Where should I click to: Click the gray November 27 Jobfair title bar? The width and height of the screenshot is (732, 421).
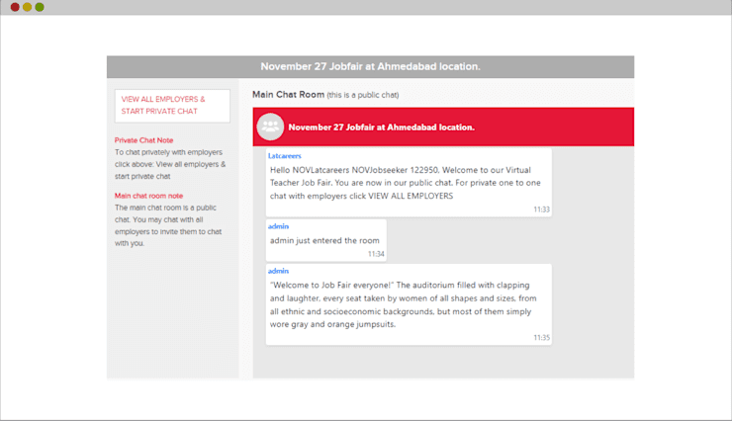click(x=370, y=66)
